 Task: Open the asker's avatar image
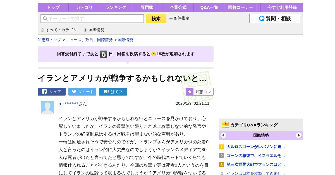point(47,108)
